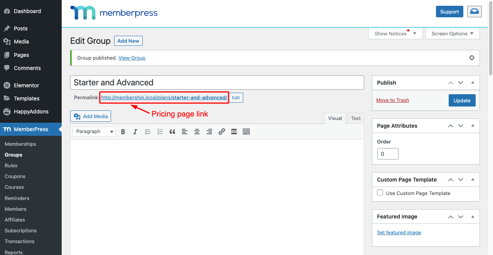The image size is (493, 255).
Task: Open the View Group link
Action: [132, 58]
